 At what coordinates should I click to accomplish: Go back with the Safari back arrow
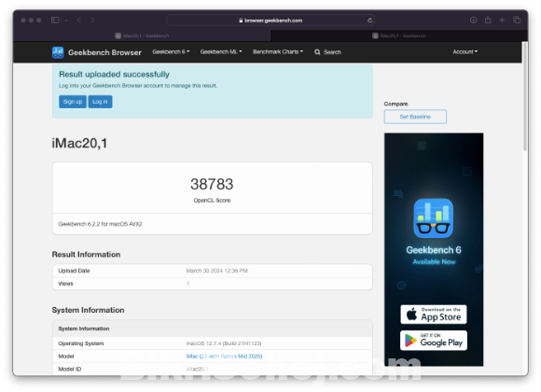[79, 20]
